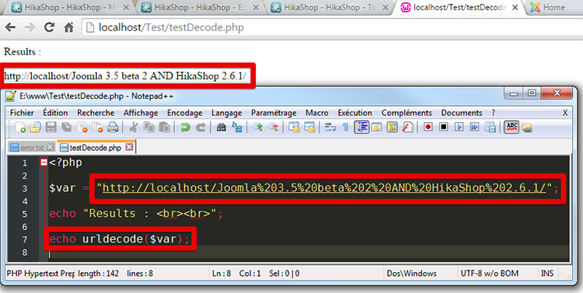Switch to the error.txt document tab
This screenshot has height=293, width=583.
tap(32, 148)
